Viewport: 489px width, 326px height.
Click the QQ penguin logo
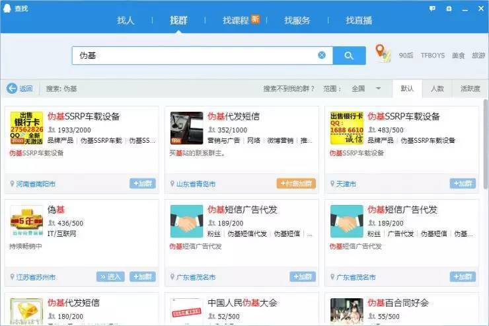click(7, 8)
